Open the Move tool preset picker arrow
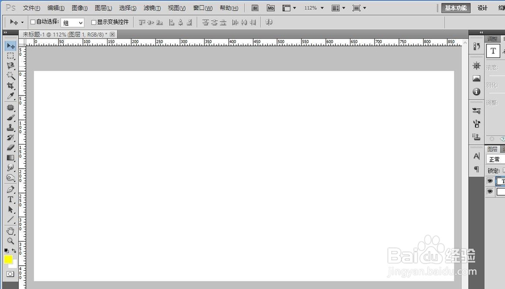Viewport: 505px width, 289px height. 22,22
